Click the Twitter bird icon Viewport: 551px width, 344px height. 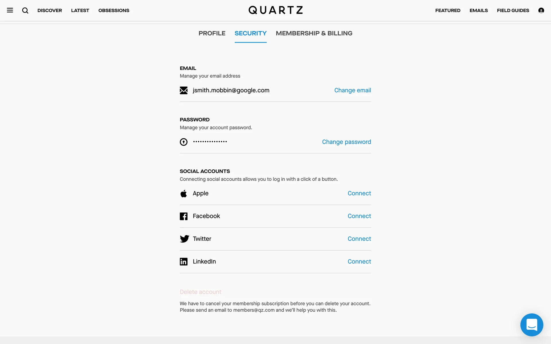[184, 239]
